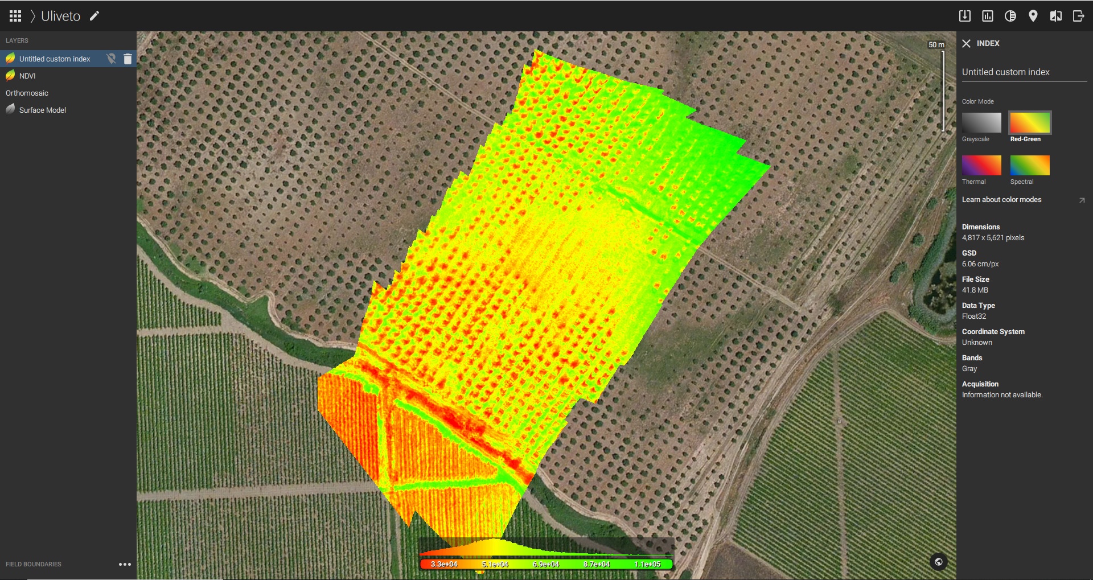
Task: Open Learn about color modes link
Action: tap(1001, 200)
